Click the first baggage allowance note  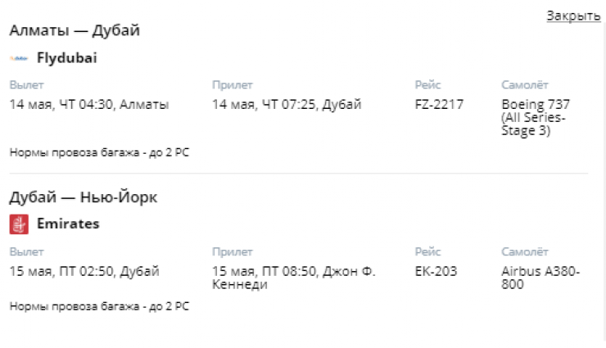click(99, 152)
